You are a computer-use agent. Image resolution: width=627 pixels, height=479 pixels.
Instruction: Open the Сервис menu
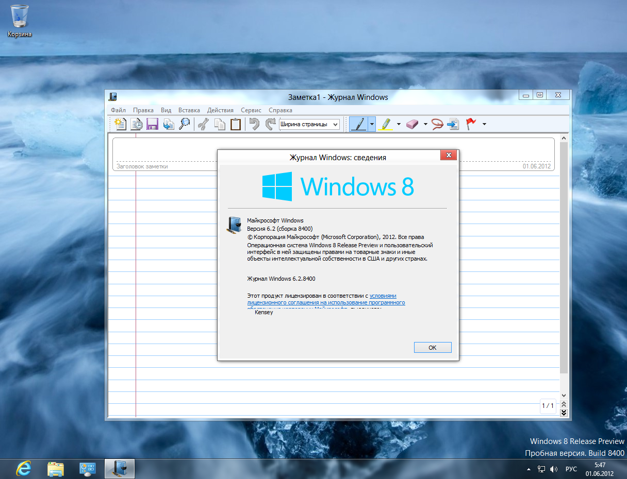(x=251, y=110)
